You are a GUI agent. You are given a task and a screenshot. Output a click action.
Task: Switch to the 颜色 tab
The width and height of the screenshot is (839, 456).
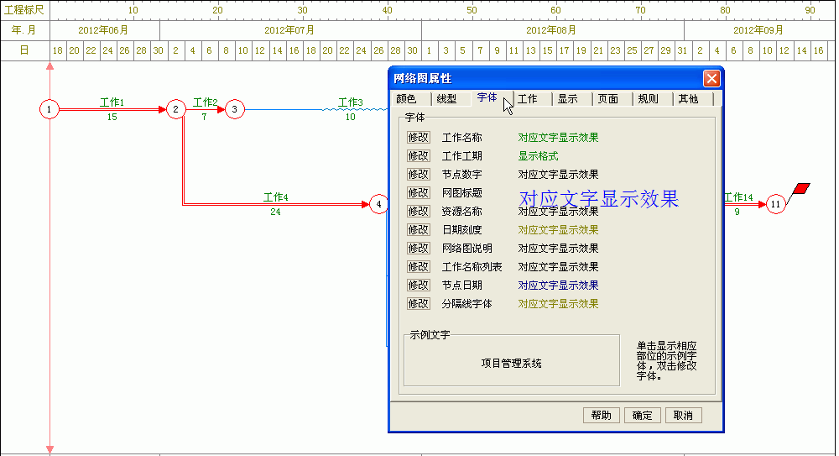pos(410,99)
